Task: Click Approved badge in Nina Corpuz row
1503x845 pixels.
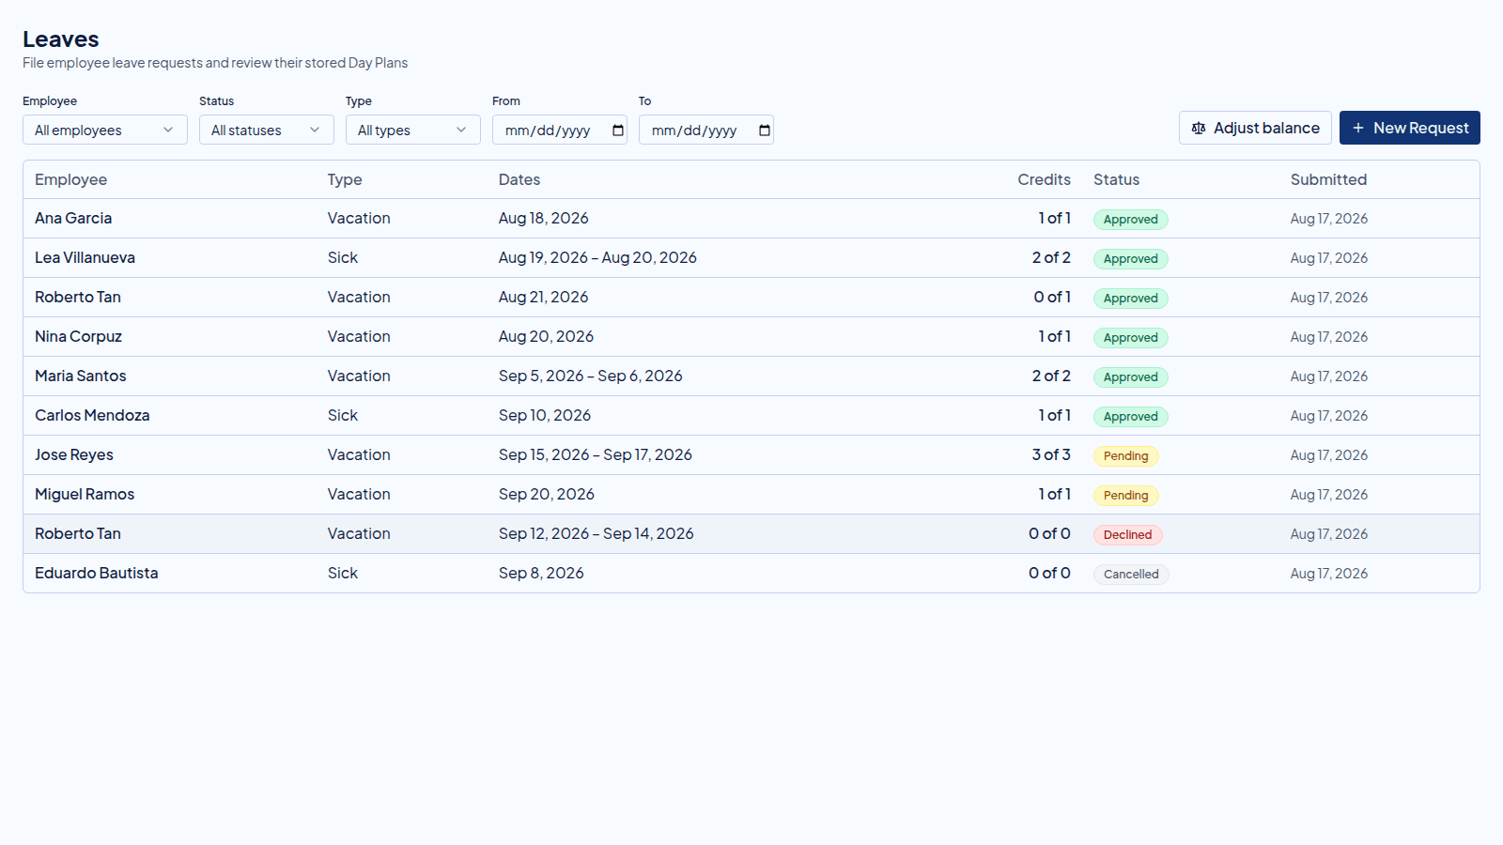Action: tap(1130, 338)
